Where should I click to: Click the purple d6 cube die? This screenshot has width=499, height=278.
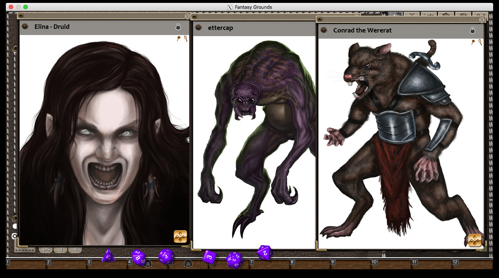(209, 256)
